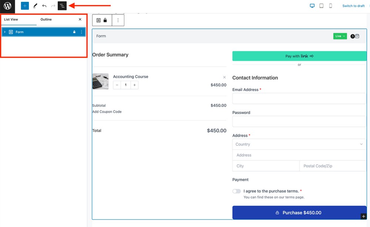Viewport: 370px width, 227px height.
Task: Open the block inserter plus button
Action: click(25, 6)
